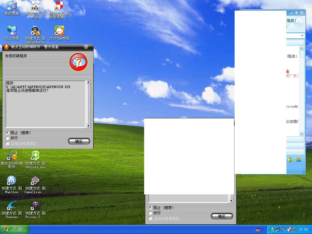Click orange ball icon in warning title bar
The width and height of the screenshot is (312, 234).
[x=6, y=47]
